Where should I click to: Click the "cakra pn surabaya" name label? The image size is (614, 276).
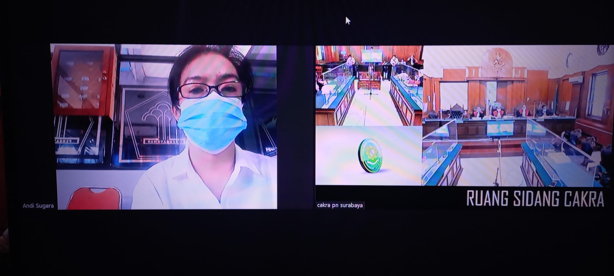pos(340,205)
